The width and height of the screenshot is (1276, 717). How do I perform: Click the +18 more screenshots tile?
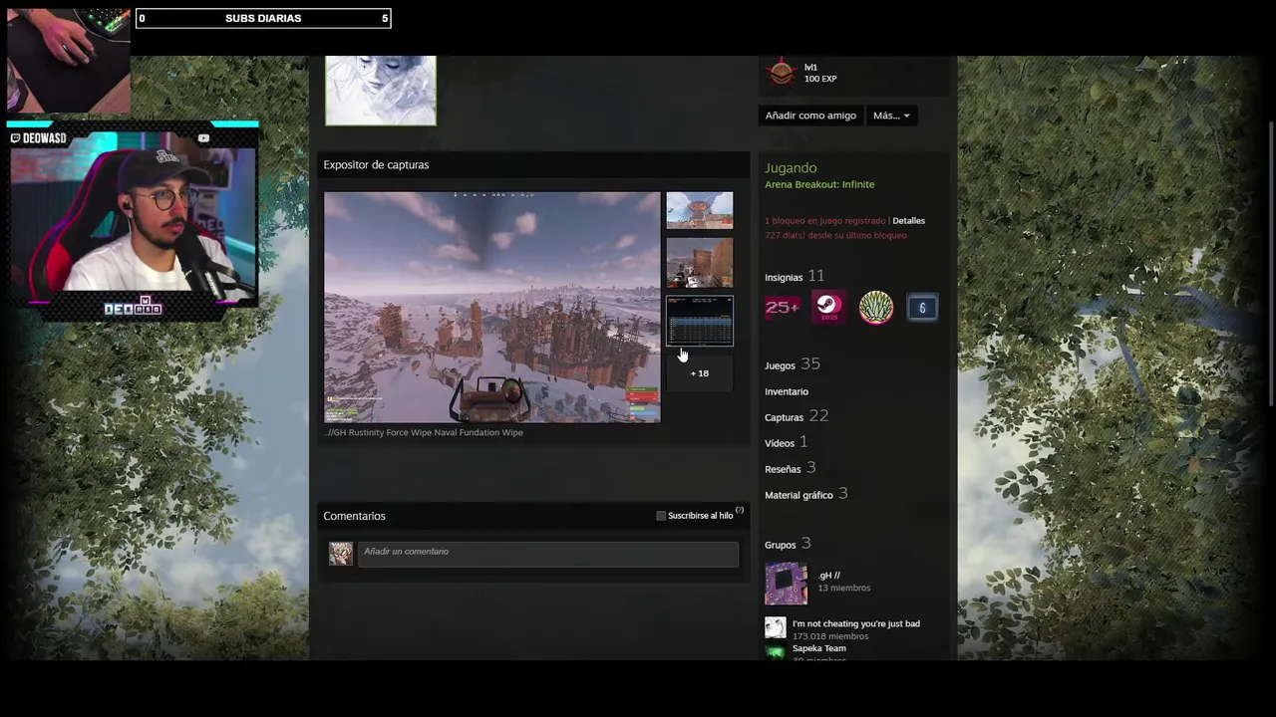click(699, 373)
